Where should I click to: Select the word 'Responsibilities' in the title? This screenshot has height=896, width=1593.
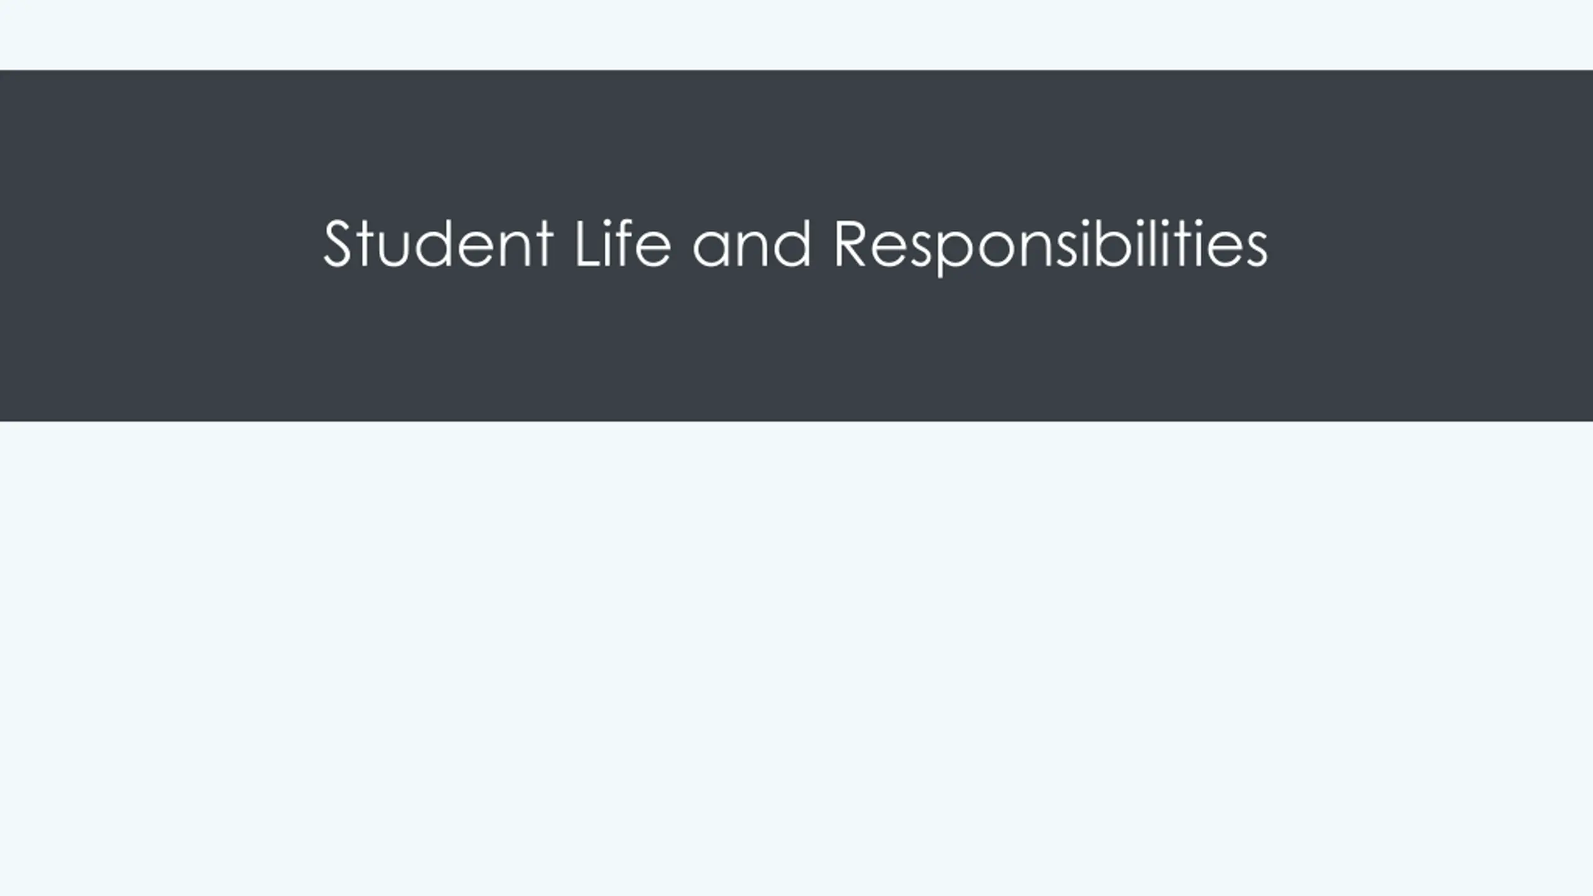click(1050, 246)
